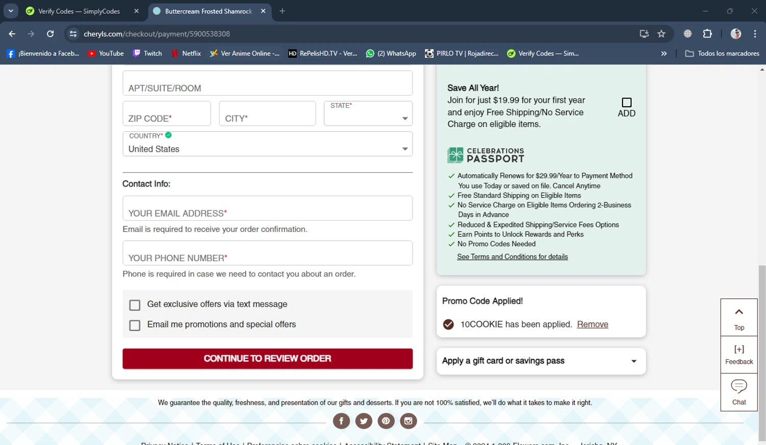Jump to Top of page button
Viewport: 766px width, 445px height.
coord(739,318)
